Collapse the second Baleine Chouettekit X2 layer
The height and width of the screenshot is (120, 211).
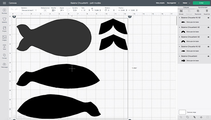click(180, 27)
